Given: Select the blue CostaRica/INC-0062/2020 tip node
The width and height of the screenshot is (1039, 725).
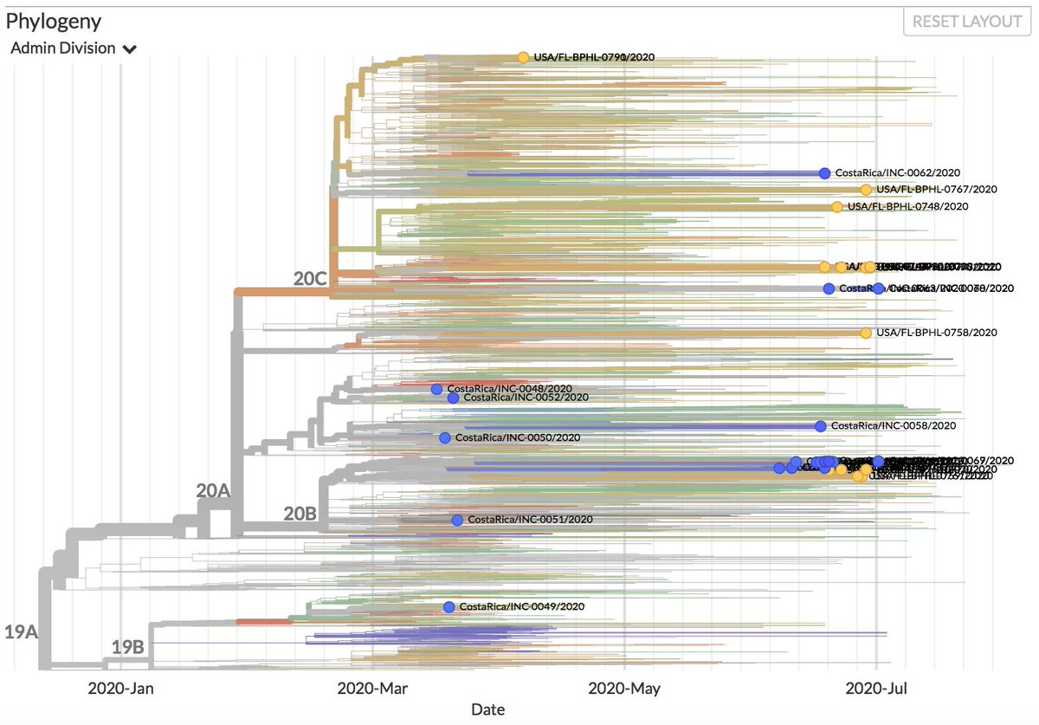Looking at the screenshot, I should point(824,172).
